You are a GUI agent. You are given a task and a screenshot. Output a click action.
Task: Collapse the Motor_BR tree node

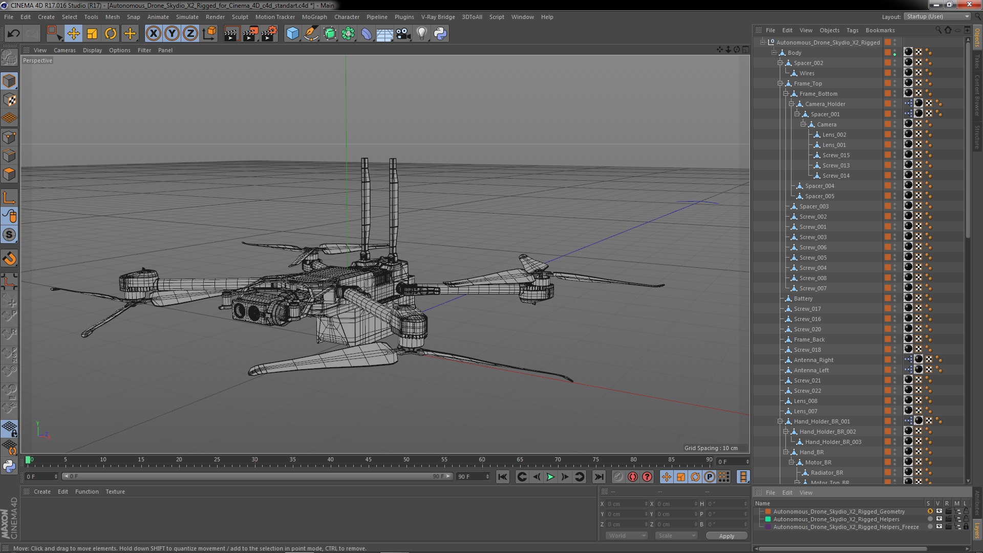[791, 462]
